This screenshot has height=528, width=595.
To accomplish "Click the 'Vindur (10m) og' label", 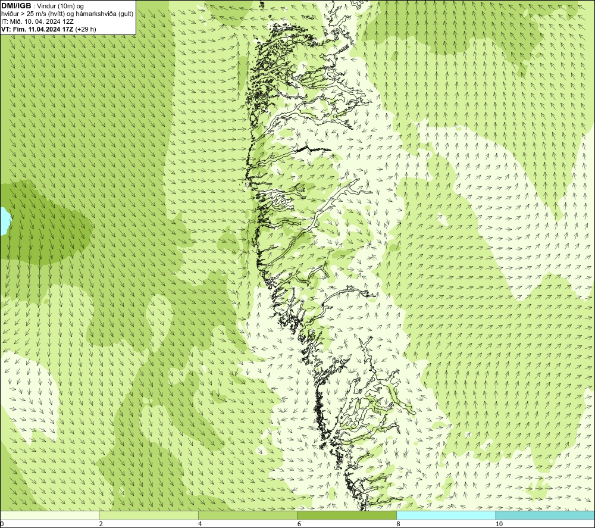I will point(61,6).
